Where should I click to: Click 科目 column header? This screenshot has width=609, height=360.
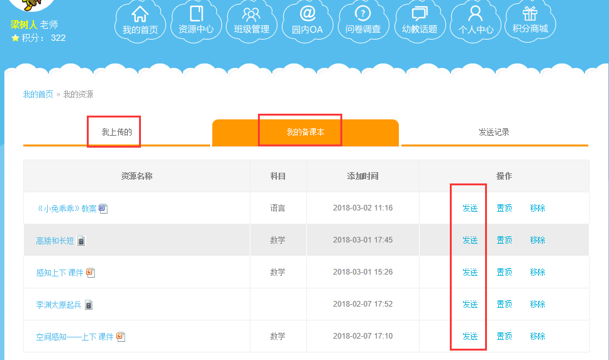(x=278, y=176)
